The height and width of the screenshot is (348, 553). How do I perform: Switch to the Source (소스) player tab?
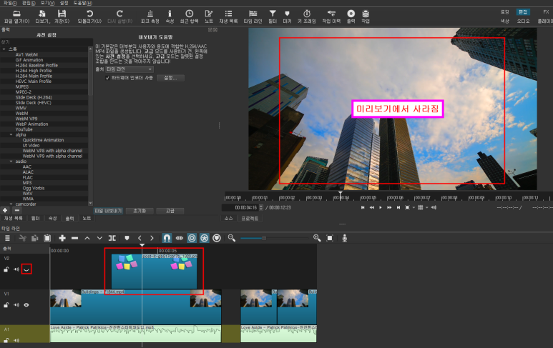pyautogui.click(x=228, y=219)
